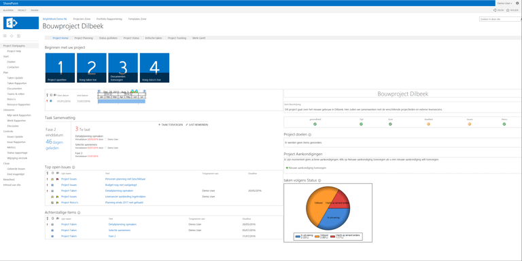Switch to the Project Planning tab
Viewport: 522px width, 261px height.
click(x=84, y=38)
